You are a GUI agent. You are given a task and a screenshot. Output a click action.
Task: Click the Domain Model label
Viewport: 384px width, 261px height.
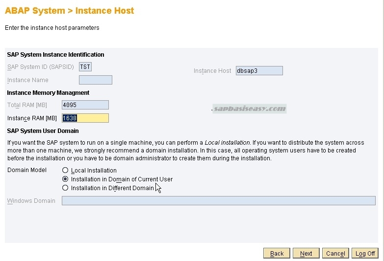point(27,170)
